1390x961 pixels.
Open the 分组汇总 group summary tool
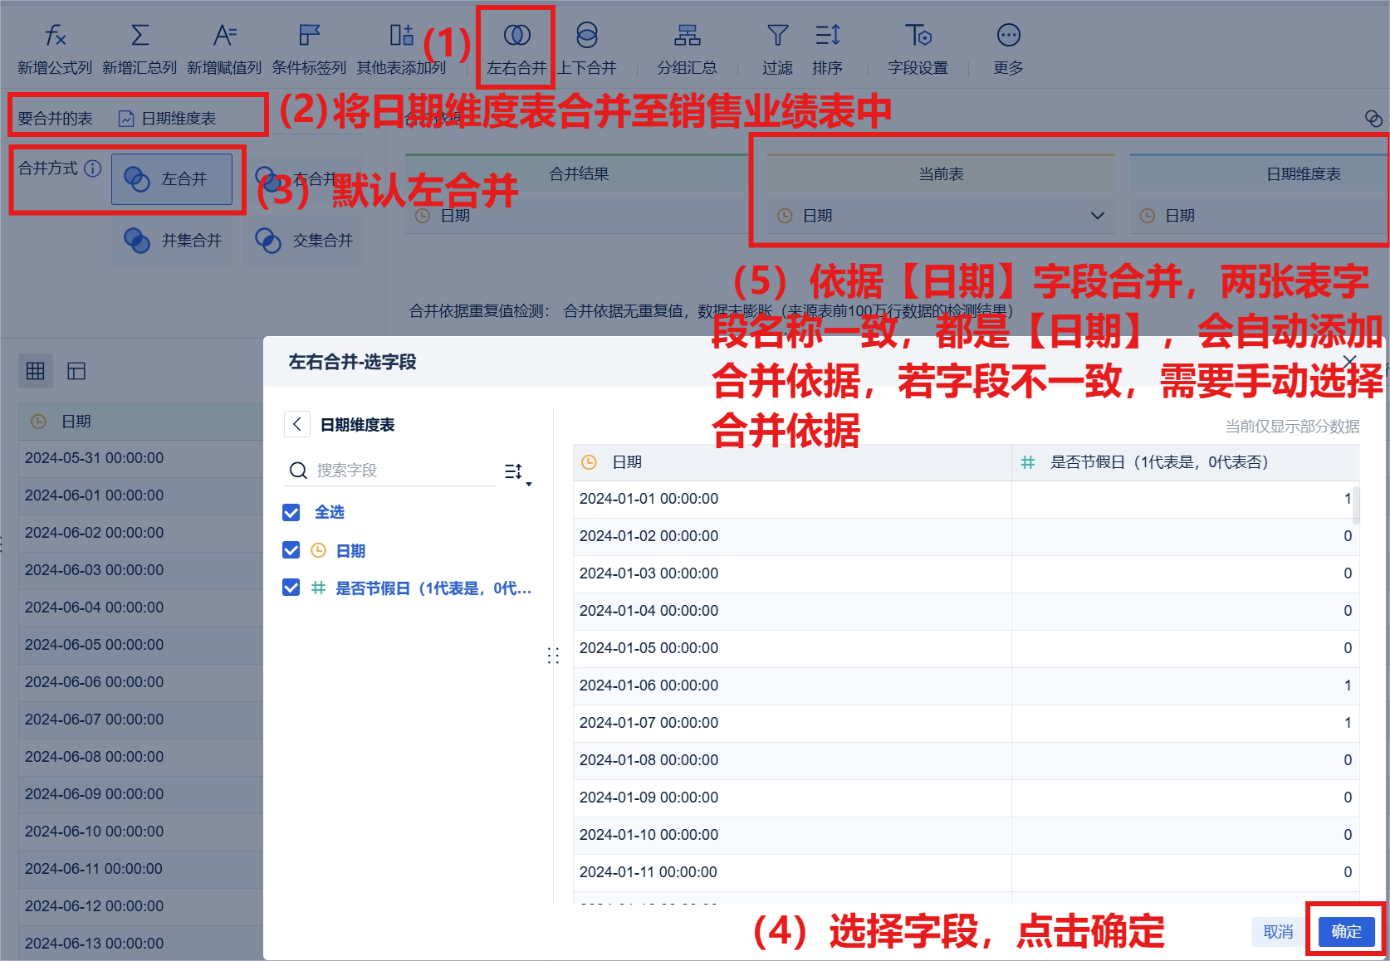click(687, 50)
